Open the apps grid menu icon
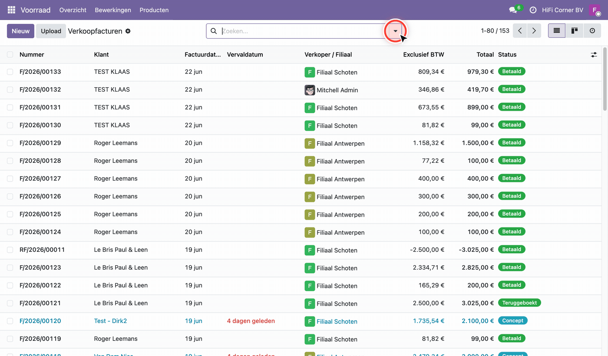This screenshot has width=608, height=356. coord(12,10)
